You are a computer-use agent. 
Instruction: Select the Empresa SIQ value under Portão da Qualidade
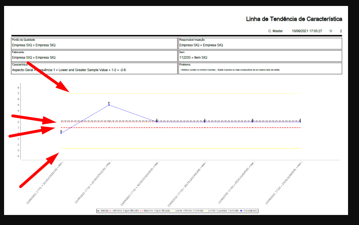[34, 45]
